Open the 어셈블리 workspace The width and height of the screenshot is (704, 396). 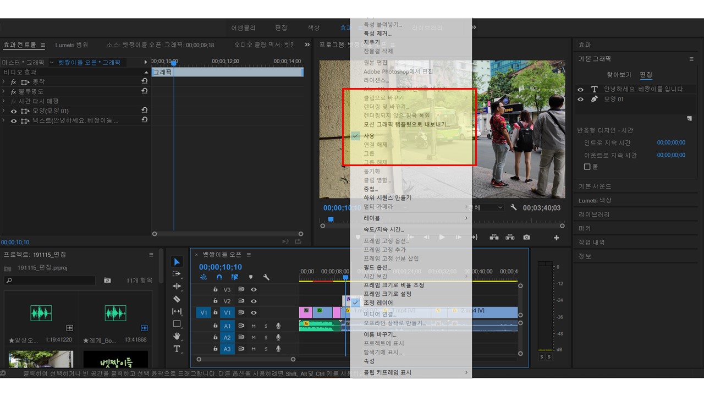[243, 28]
